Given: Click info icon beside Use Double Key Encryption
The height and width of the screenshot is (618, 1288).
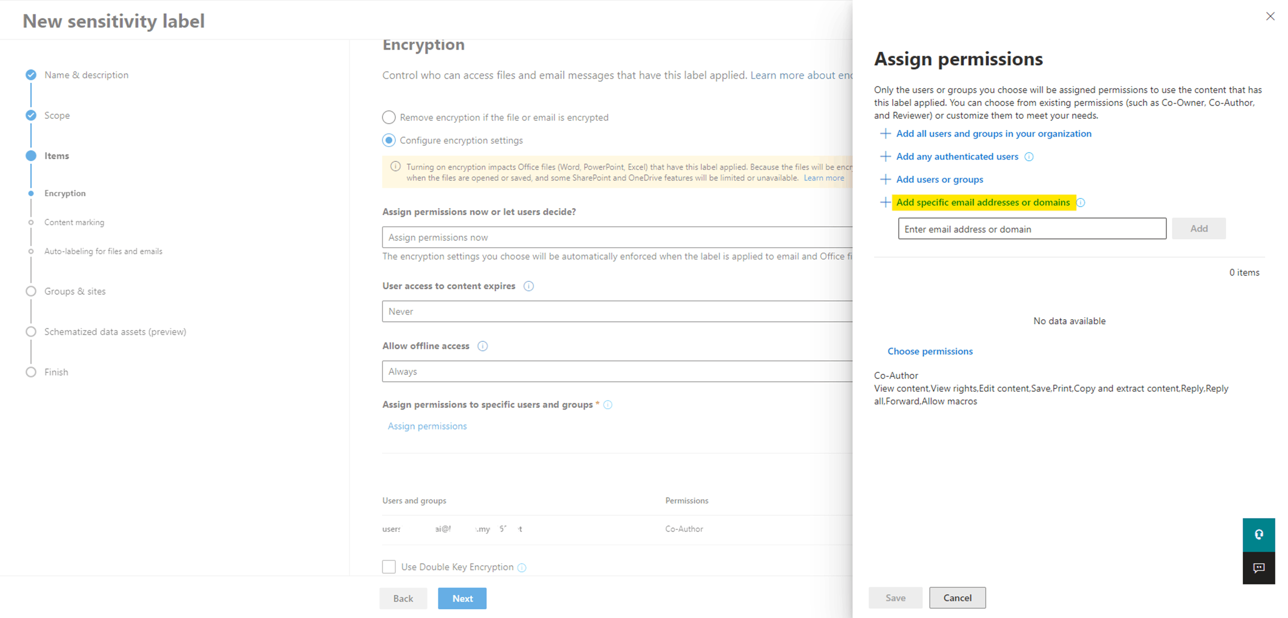Looking at the screenshot, I should point(521,568).
